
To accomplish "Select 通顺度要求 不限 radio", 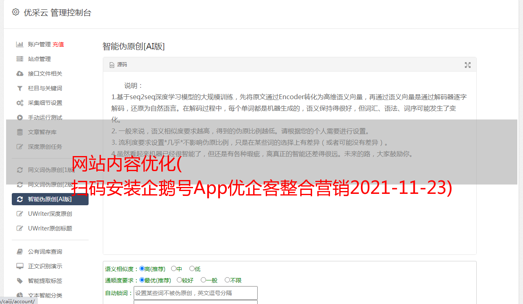I will pos(227,280).
